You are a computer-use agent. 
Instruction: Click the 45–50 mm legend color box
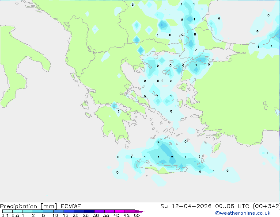tap(130, 211)
